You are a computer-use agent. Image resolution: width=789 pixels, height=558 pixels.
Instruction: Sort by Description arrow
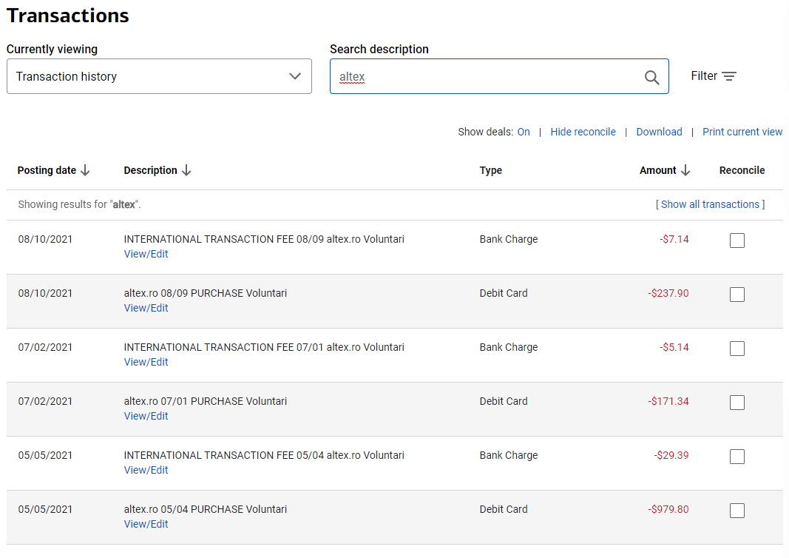[186, 171]
